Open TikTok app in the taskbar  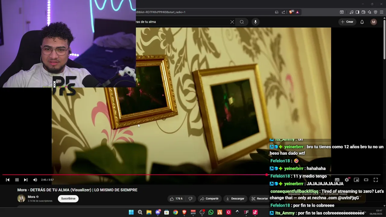(255, 212)
